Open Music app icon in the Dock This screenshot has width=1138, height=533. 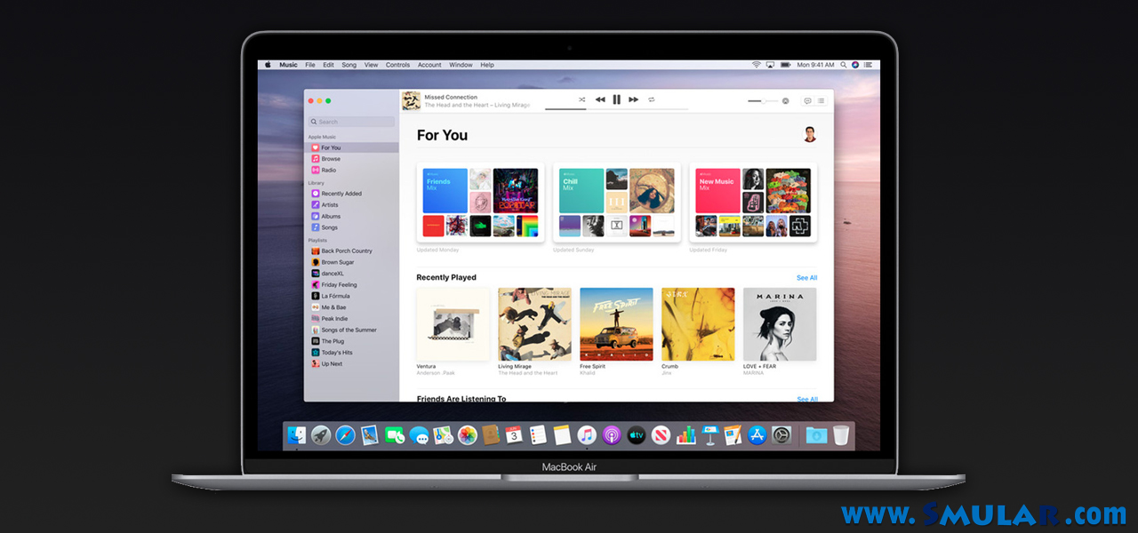point(587,435)
